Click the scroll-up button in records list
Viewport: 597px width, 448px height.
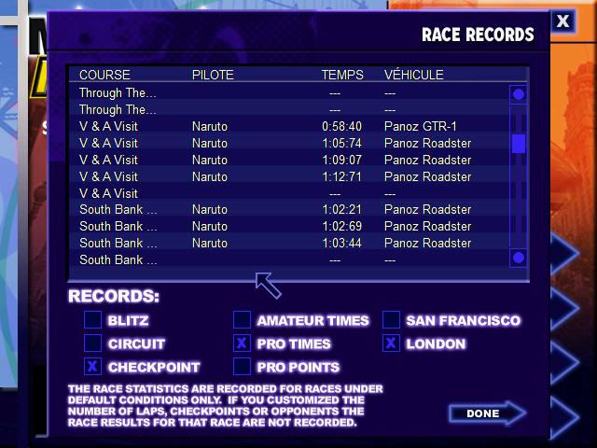point(519,94)
